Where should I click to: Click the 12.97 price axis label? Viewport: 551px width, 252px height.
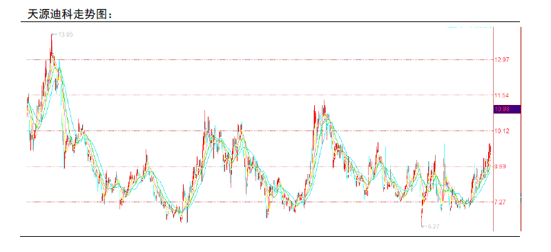(x=502, y=60)
